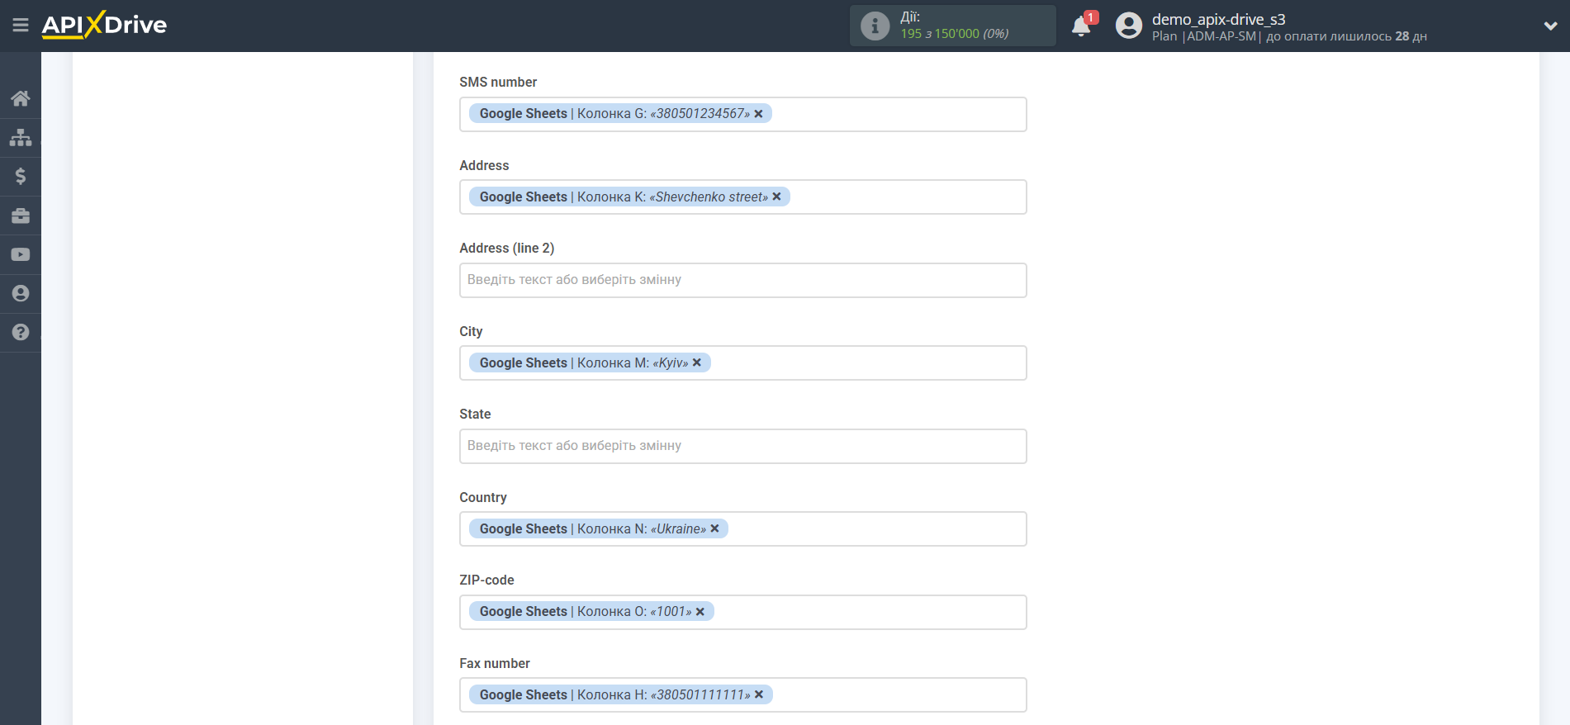Screen dimensions: 1570x725
Task: Remove the Shevchenko street address tag
Action: click(776, 197)
